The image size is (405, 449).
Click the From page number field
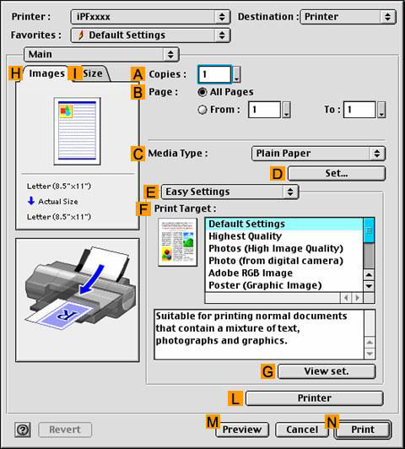point(264,110)
